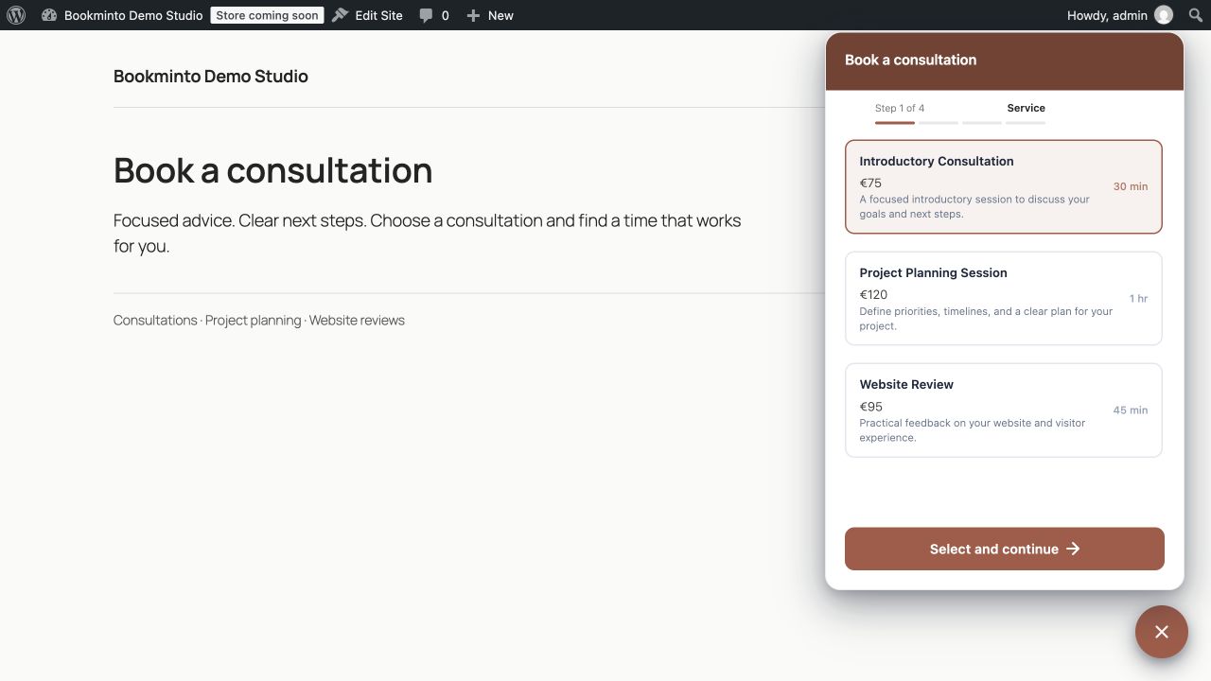The height and width of the screenshot is (681, 1211).
Task: Click the Edit Site brush icon
Action: [341, 15]
